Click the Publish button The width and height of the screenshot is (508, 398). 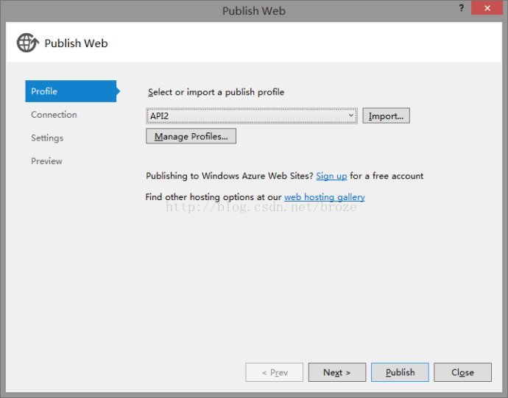[400, 372]
